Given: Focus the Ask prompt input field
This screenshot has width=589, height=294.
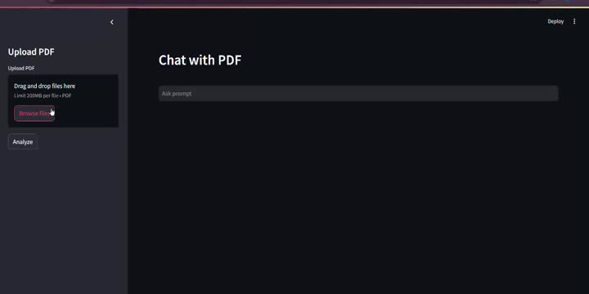Looking at the screenshot, I should pos(358,93).
